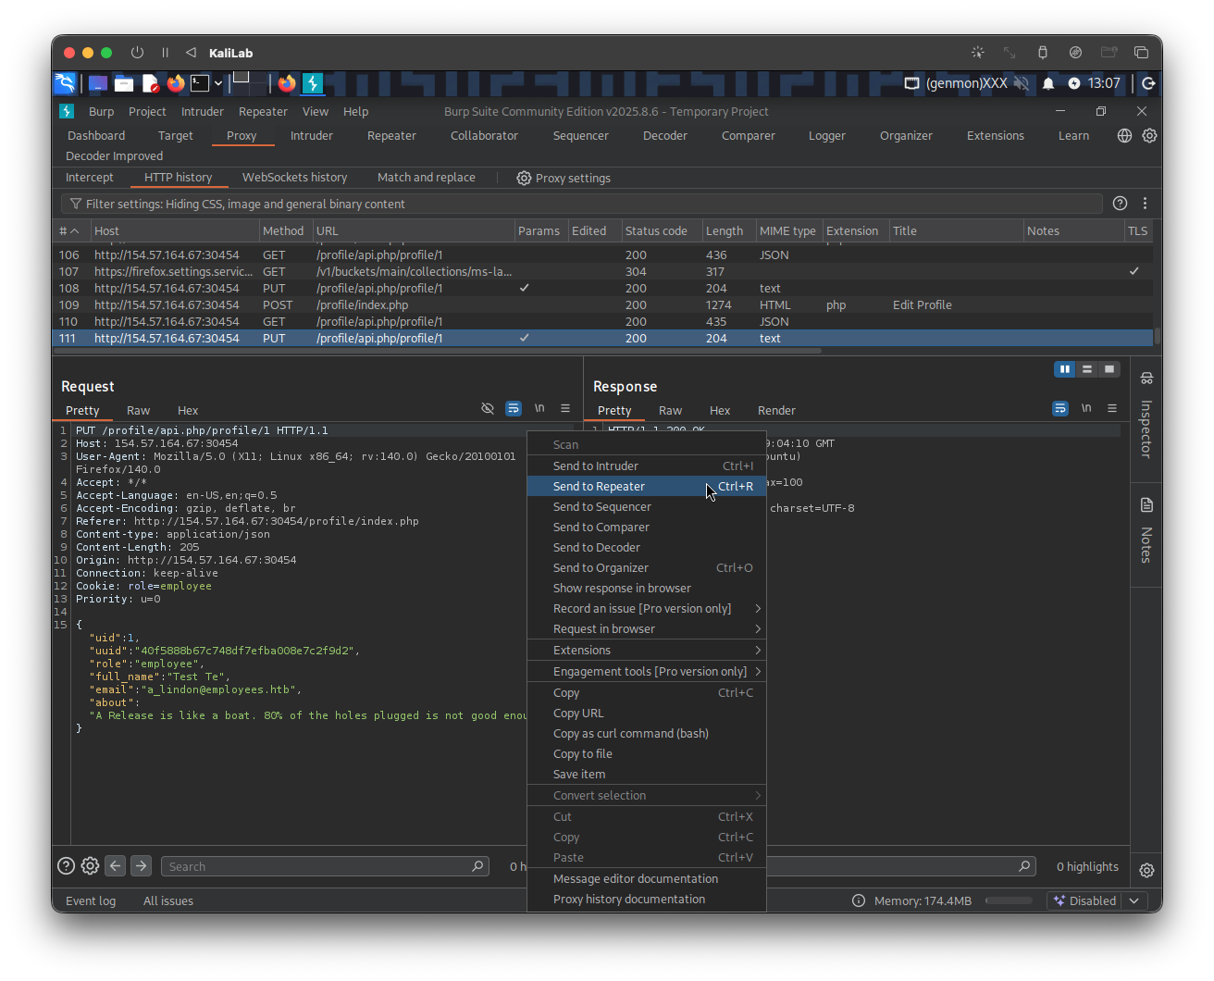Open the Burp menu in the menu bar

tap(102, 111)
